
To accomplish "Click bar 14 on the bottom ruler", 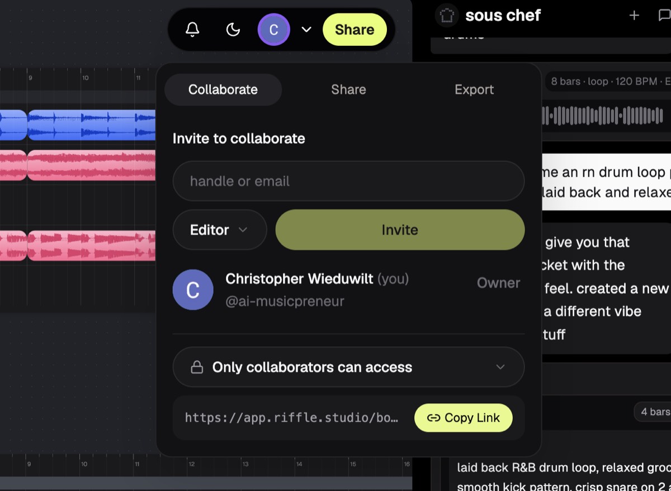I will pyautogui.click(x=299, y=464).
